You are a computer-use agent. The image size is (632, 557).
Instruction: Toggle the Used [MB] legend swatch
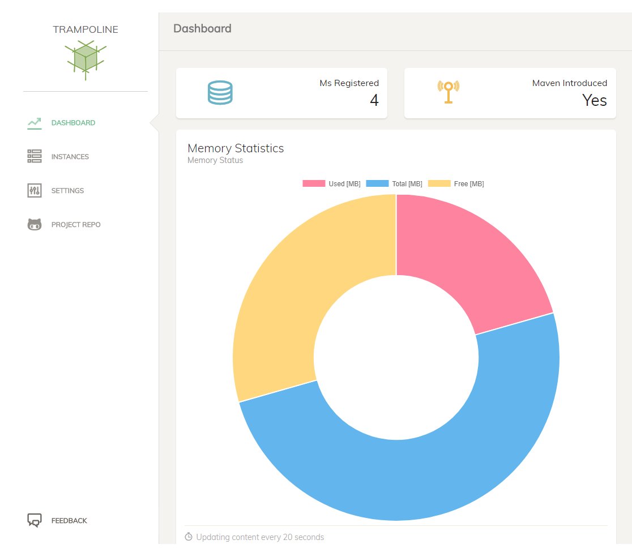(x=314, y=183)
